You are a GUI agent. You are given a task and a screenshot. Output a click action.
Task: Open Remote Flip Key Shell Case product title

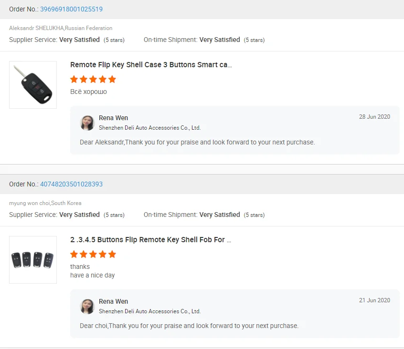[151, 65]
